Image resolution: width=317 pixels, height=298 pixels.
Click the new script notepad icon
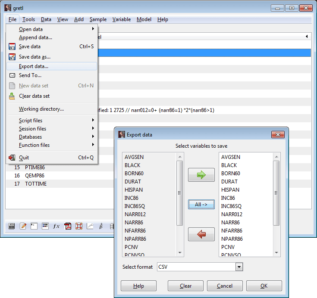23,226
